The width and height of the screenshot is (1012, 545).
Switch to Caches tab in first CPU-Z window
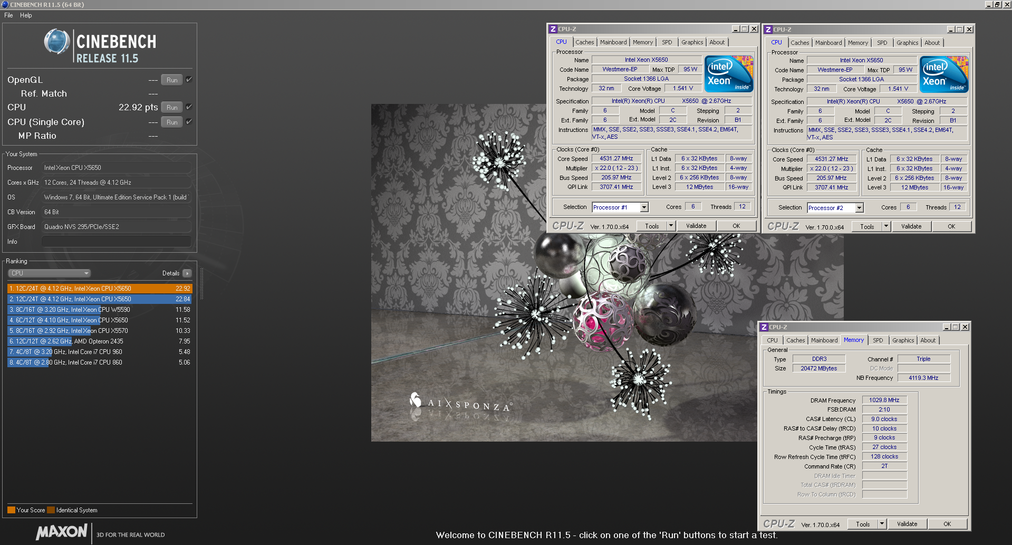(584, 42)
